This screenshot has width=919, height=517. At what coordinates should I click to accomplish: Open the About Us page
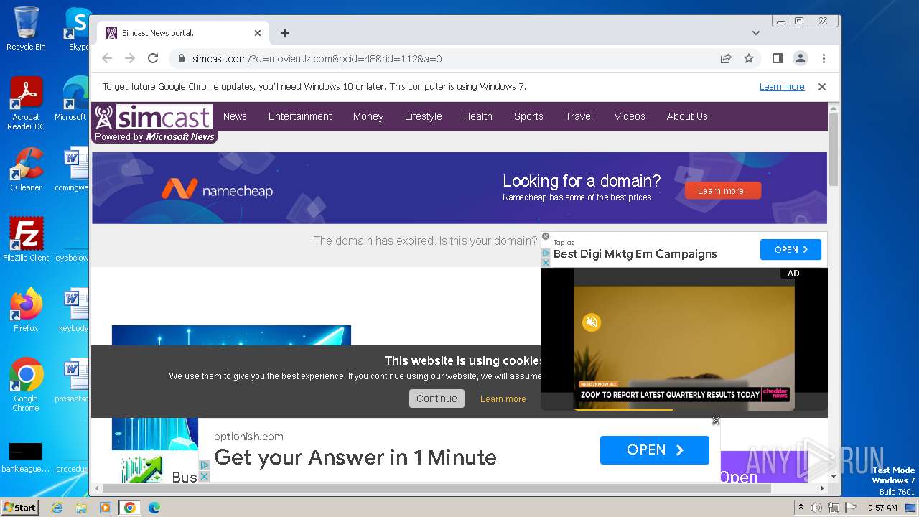click(x=687, y=116)
